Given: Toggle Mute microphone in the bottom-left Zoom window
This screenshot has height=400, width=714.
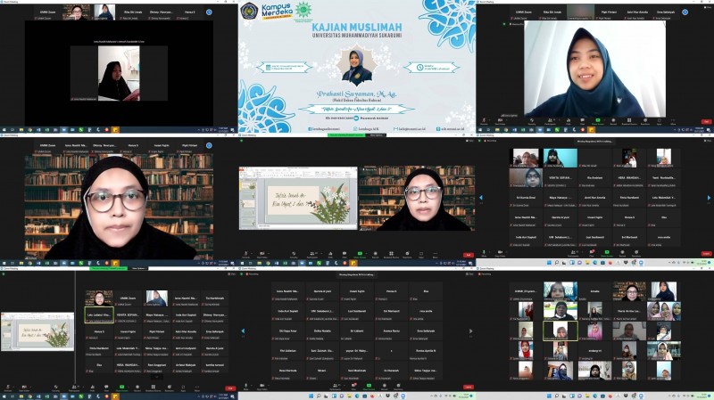Looking at the screenshot, I should pyautogui.click(x=7, y=389).
